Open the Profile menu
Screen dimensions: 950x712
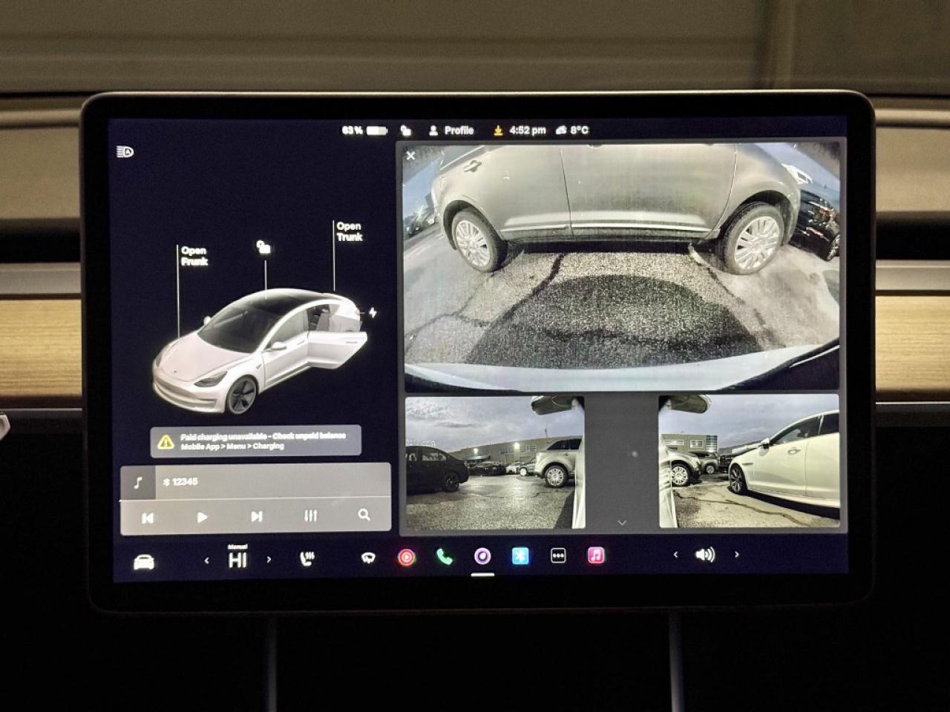click(451, 131)
